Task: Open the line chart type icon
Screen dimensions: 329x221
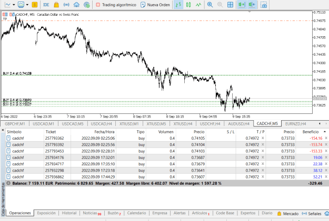Action: (7, 5)
